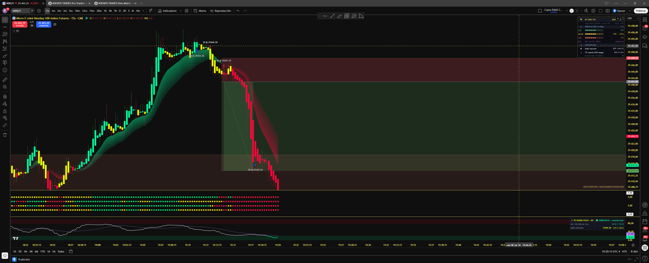Select the 15s timeframe
Screen dimensions: 649x263
click(47, 11)
